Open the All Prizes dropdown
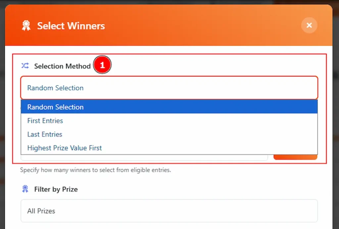339x229 pixels. 169,211
